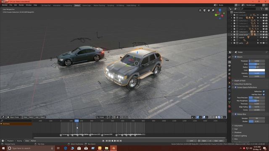Toggle auto keying record button
Image resolution: width=269 pixels, height=151 pixels.
coord(103,141)
